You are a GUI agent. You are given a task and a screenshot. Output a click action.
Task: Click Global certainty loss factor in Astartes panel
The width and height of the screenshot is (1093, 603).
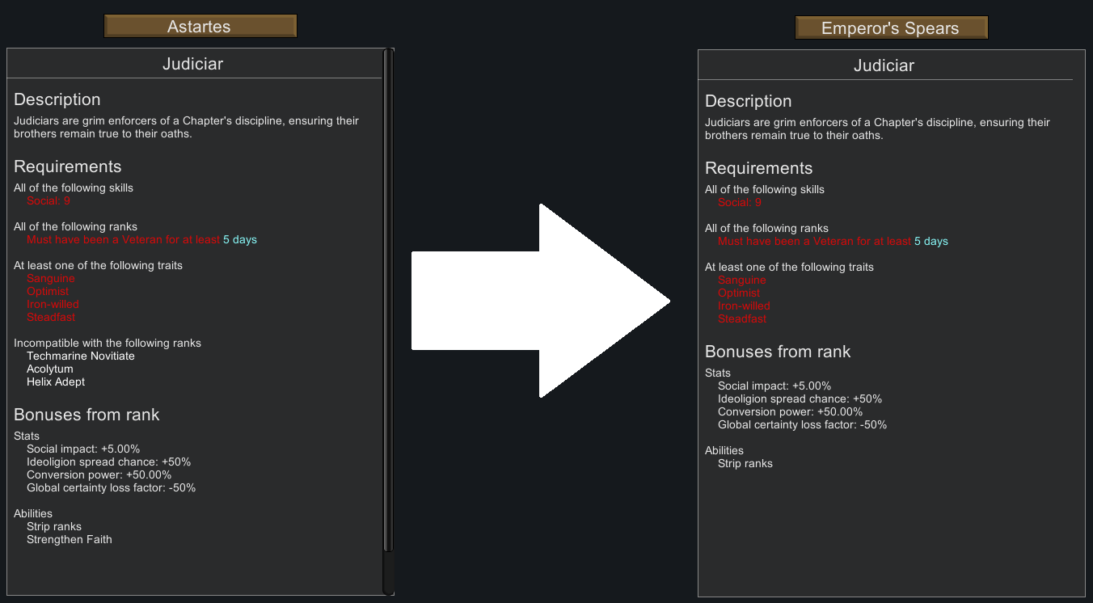(112, 487)
